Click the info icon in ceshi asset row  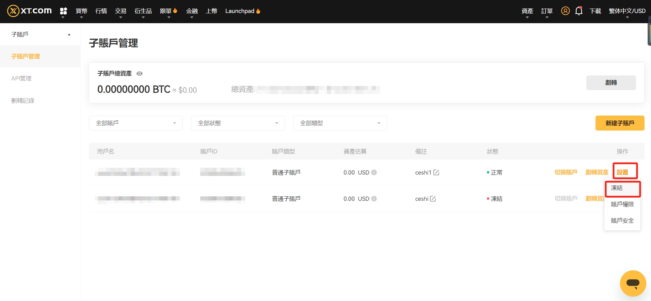coord(374,199)
